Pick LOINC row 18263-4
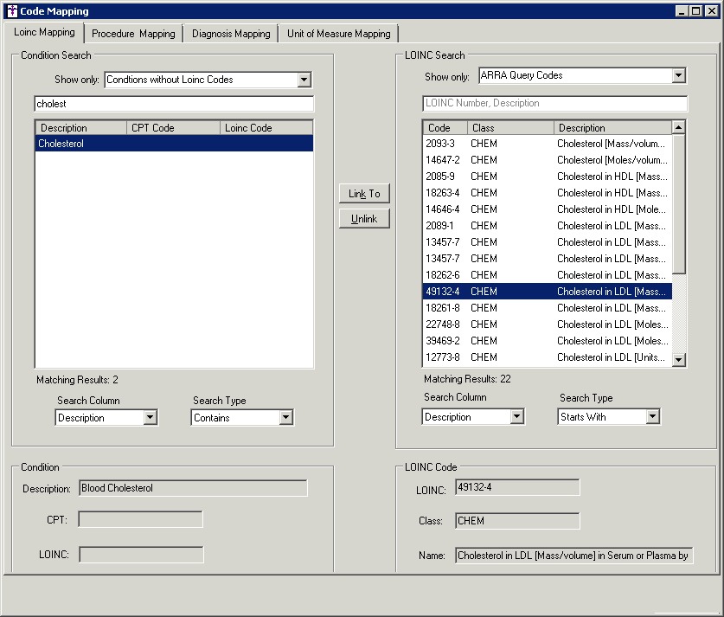 click(548, 193)
